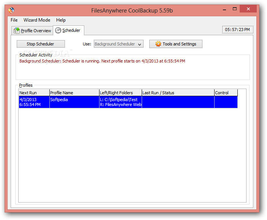Switch to the Scheduler tab

click(x=68, y=30)
